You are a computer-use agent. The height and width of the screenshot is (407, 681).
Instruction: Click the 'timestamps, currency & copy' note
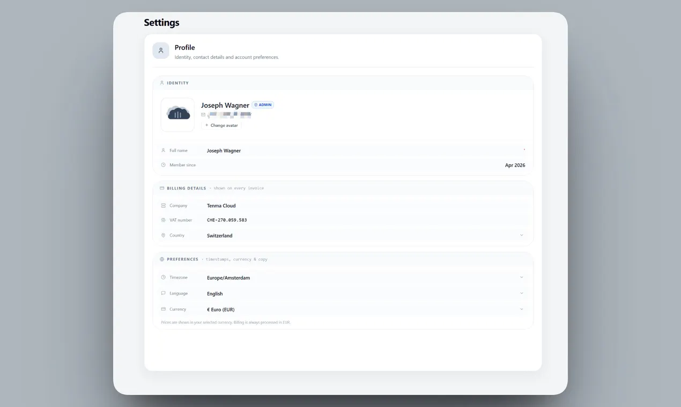(236, 259)
